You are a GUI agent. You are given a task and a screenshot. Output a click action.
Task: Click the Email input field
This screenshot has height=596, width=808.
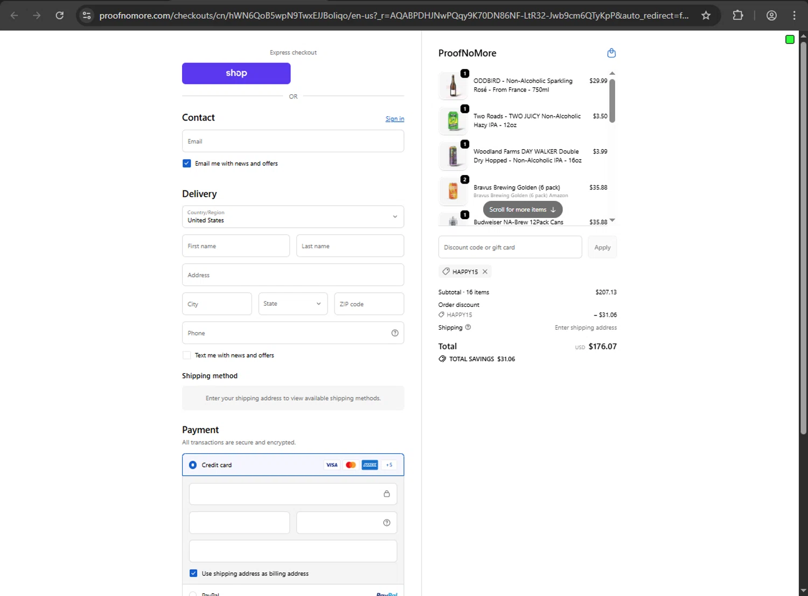(x=293, y=141)
